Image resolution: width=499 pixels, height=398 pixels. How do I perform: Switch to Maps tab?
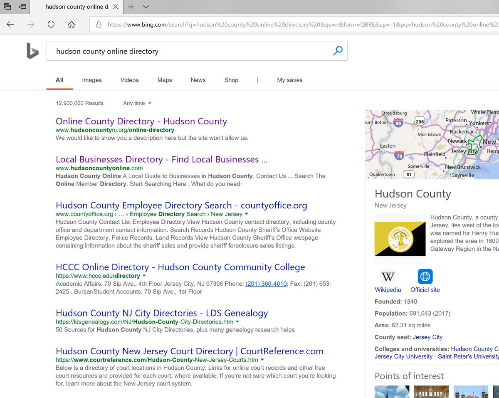pyautogui.click(x=165, y=80)
